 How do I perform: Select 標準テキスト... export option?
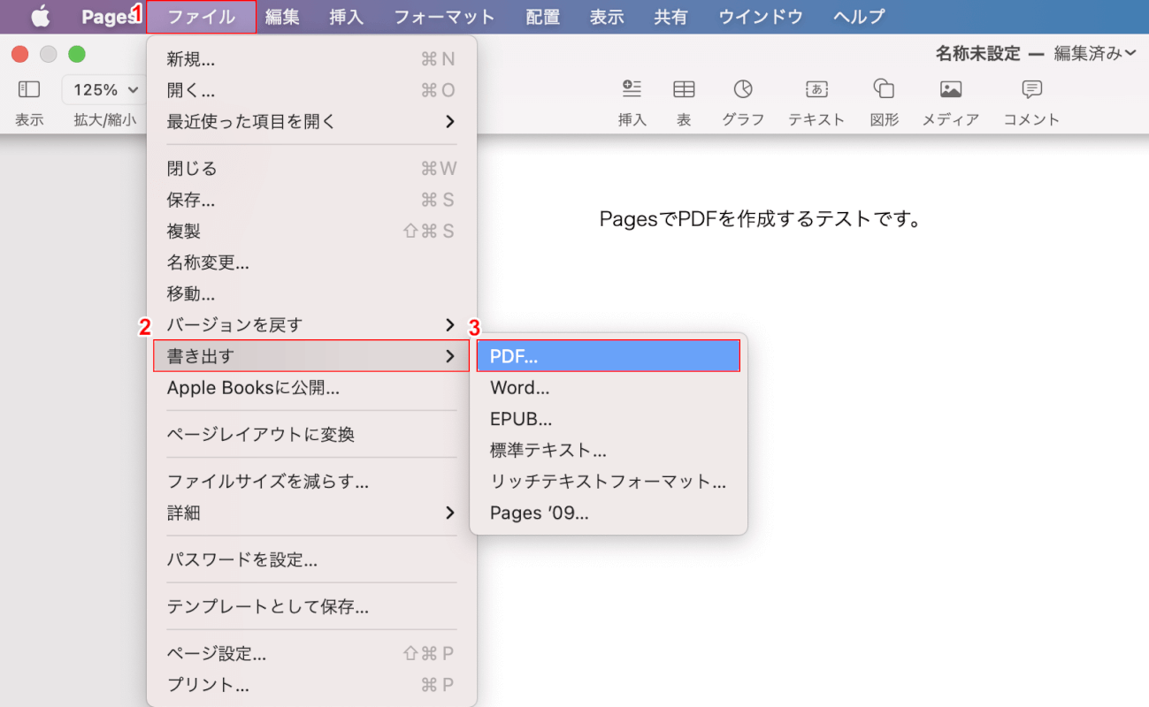(609, 450)
